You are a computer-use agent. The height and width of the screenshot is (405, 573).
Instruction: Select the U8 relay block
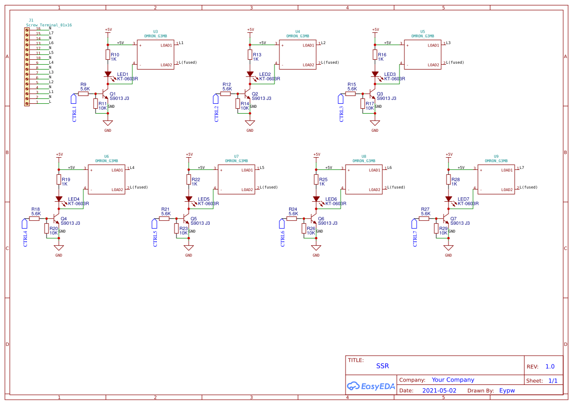(x=364, y=178)
